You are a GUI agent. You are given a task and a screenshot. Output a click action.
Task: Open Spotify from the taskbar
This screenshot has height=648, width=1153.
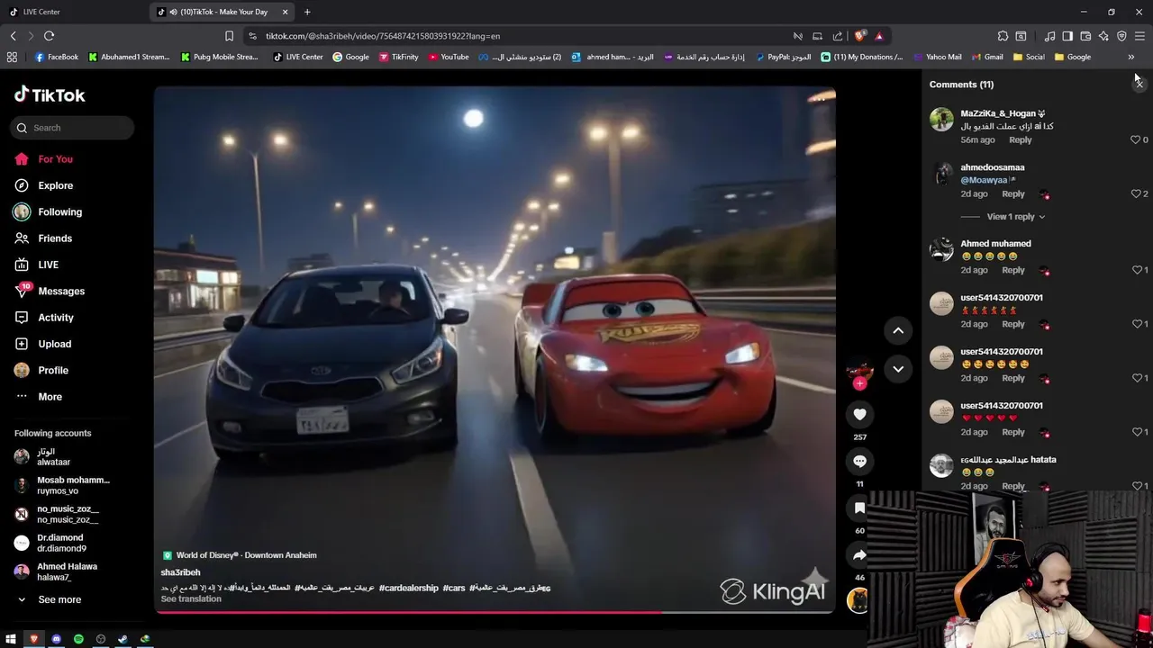78,639
